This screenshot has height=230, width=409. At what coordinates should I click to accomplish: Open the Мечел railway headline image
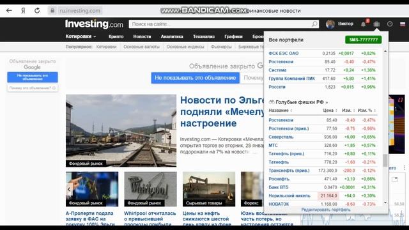pyautogui.click(x=121, y=130)
